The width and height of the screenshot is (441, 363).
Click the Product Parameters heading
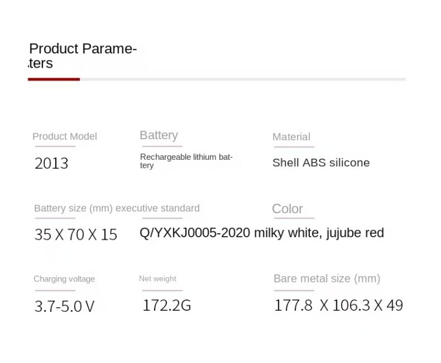(x=82, y=56)
